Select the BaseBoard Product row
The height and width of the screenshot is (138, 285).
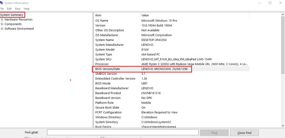(x=172, y=93)
